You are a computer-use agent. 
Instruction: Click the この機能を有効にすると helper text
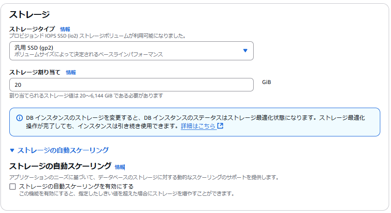(x=127, y=194)
